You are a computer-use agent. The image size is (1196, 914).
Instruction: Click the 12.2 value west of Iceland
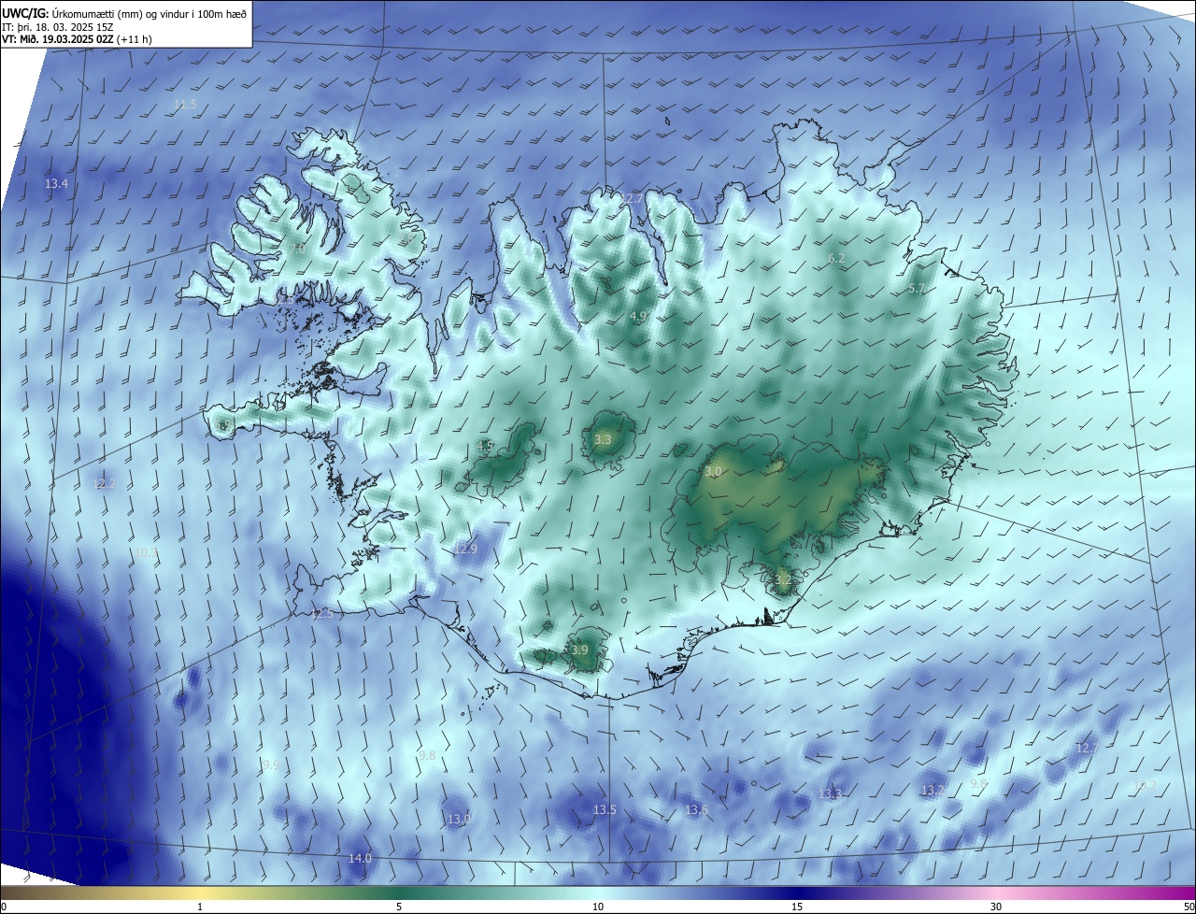(x=104, y=484)
